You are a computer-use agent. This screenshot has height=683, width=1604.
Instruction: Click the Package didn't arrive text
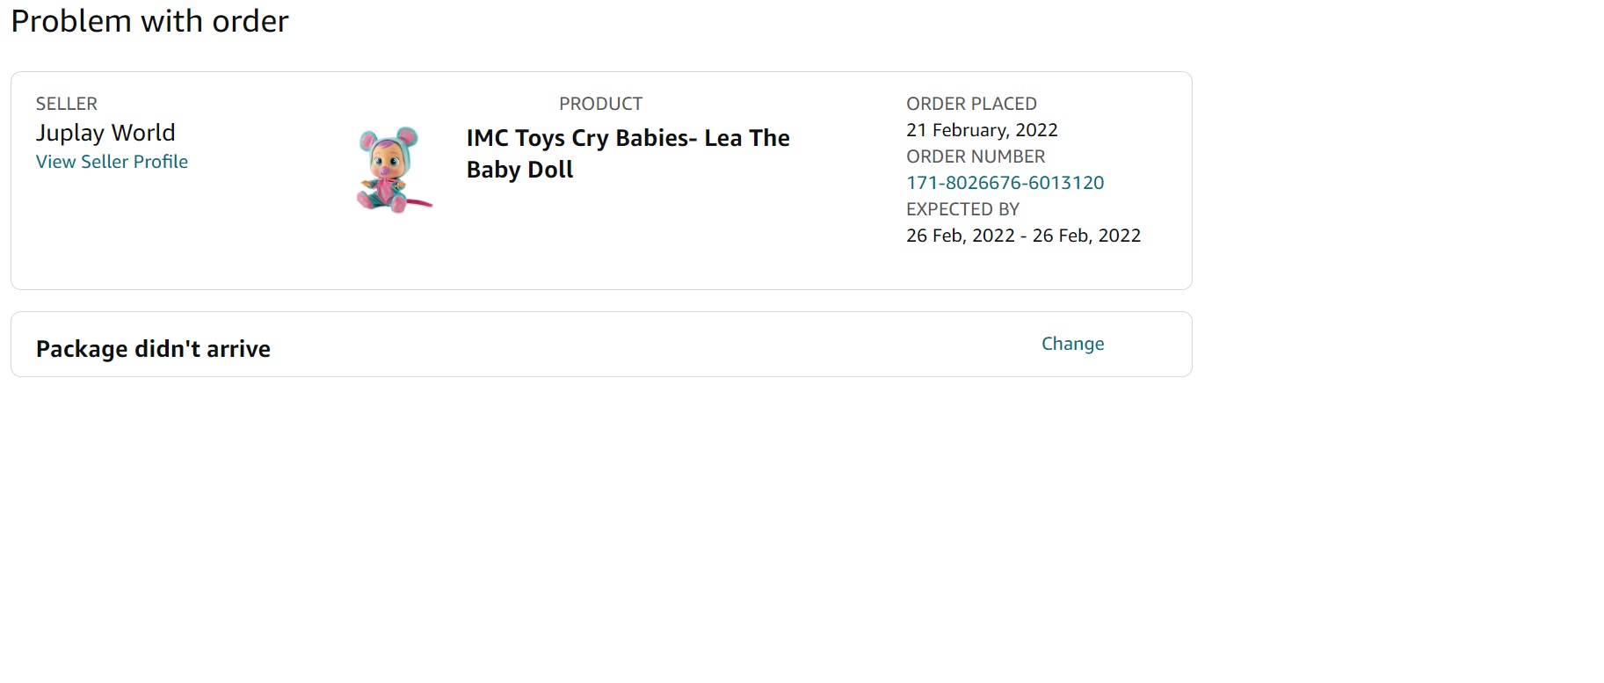(x=153, y=349)
